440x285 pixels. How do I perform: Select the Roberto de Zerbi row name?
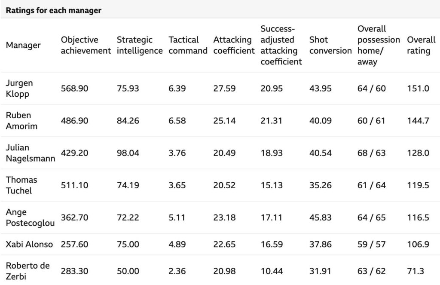coord(27,271)
